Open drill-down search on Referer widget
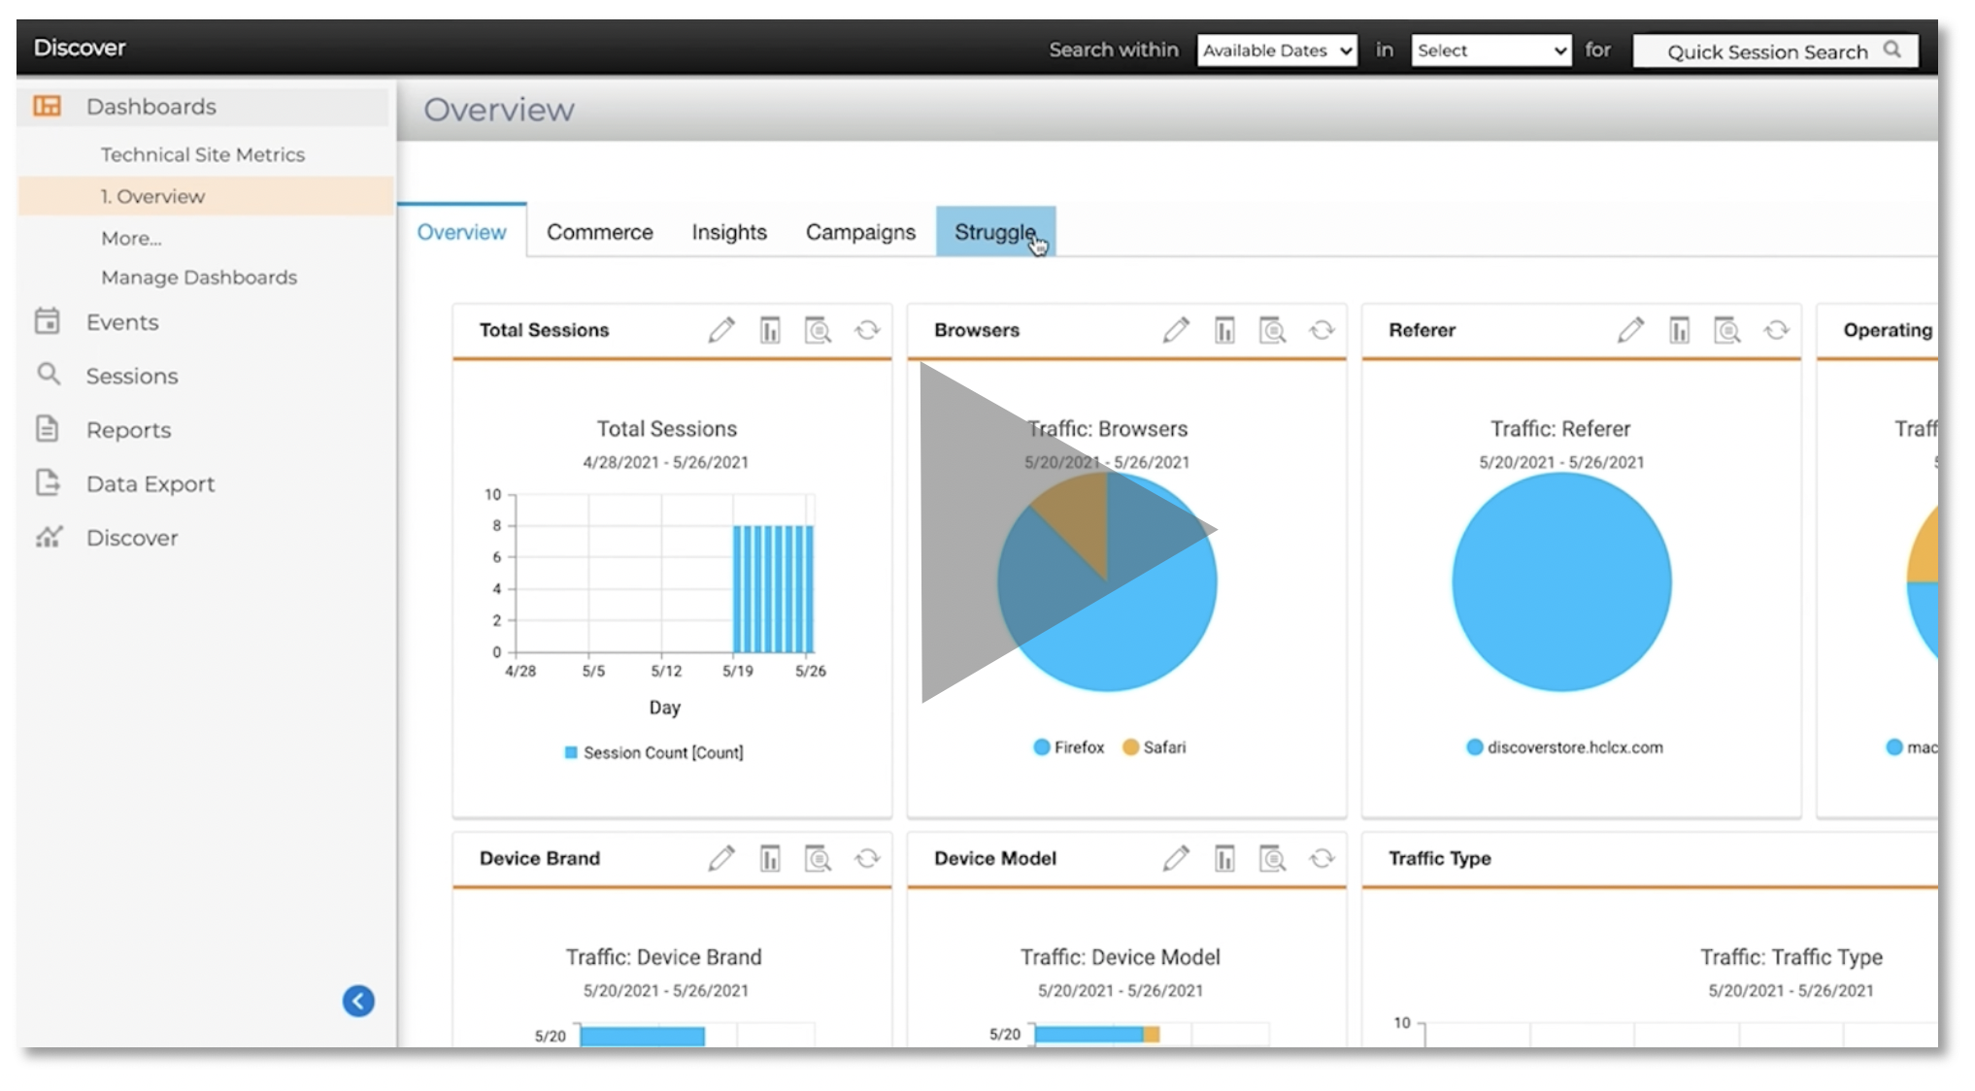Image resolution: width=1975 pixels, height=1091 pixels. [x=1727, y=330]
